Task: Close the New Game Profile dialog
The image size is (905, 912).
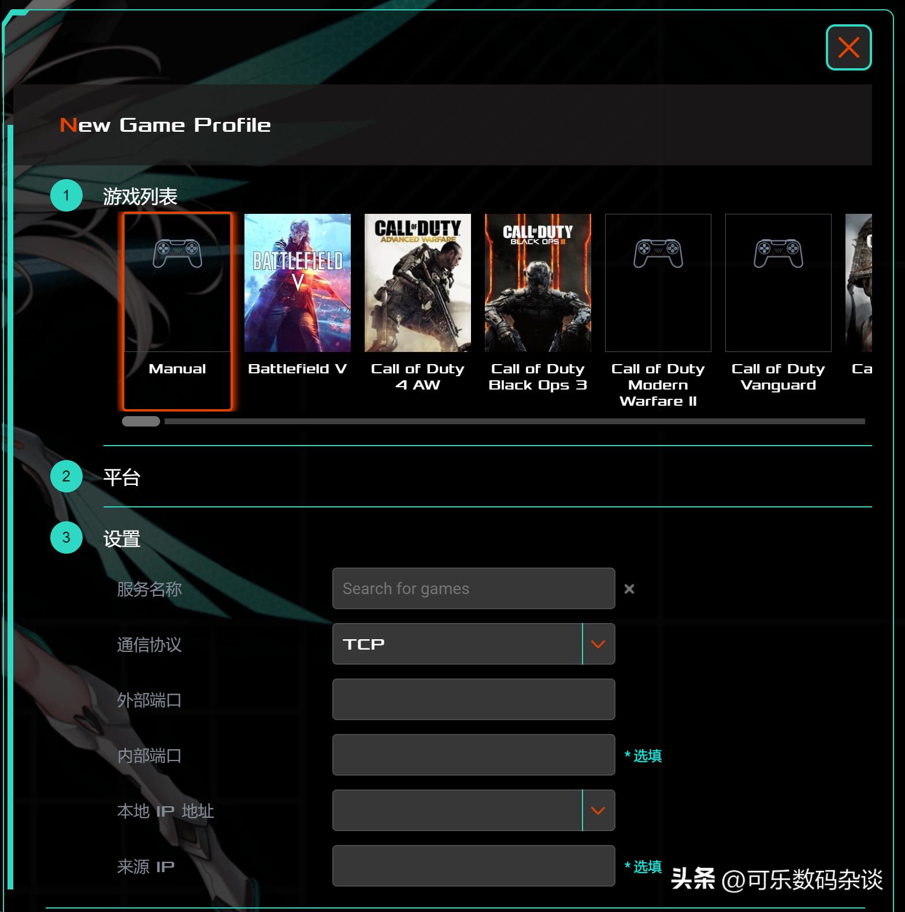Action: click(848, 47)
